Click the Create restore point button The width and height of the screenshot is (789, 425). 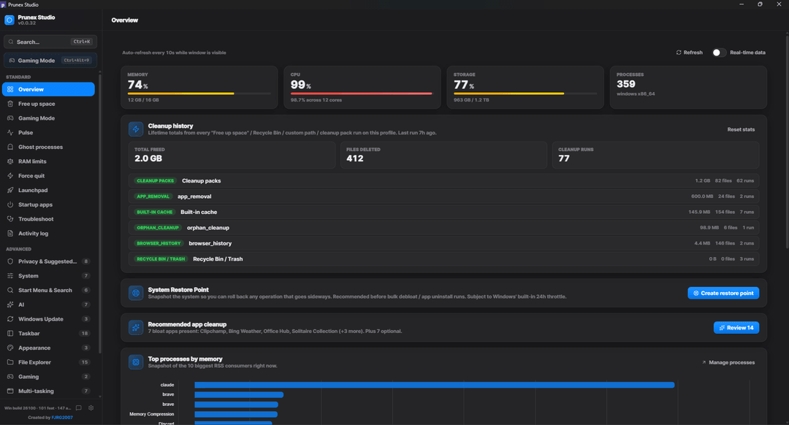(723, 294)
